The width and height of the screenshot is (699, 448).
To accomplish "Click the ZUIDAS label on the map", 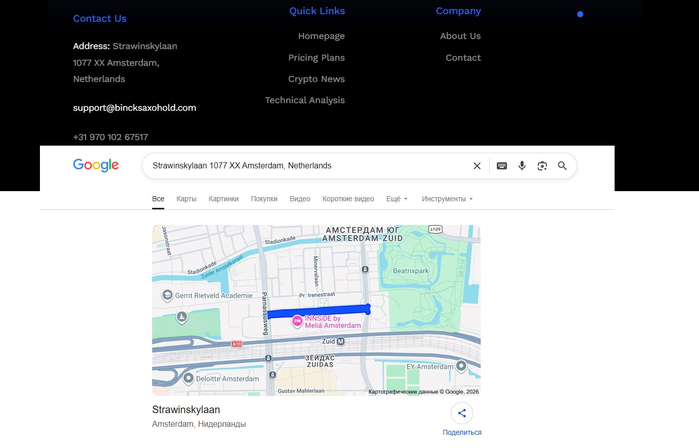I will (320, 365).
